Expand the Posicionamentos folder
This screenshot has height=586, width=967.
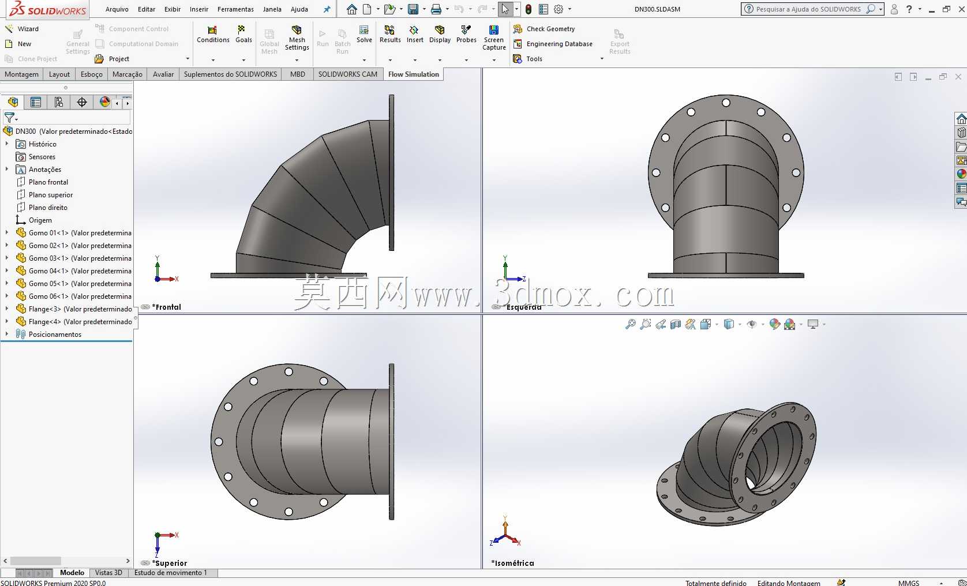pyautogui.click(x=7, y=335)
